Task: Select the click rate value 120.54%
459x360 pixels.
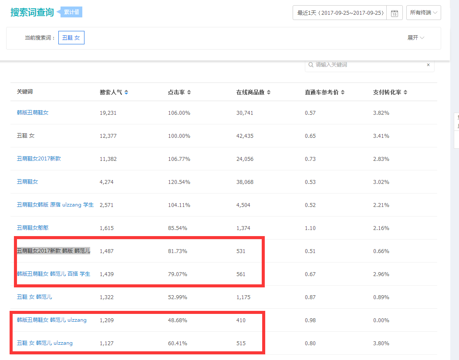Action: (x=179, y=182)
